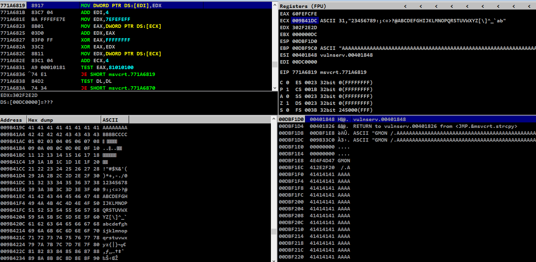Click the dump pane scrollbar thumb
The image size is (536, 262).
pyautogui.click(x=274, y=232)
